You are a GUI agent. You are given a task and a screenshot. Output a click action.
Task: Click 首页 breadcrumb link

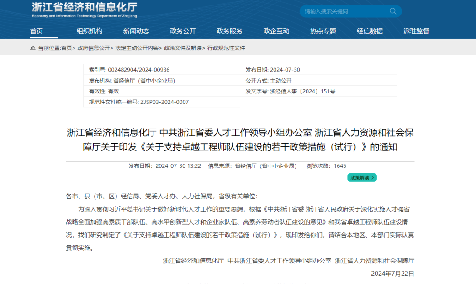pyautogui.click(x=66, y=48)
